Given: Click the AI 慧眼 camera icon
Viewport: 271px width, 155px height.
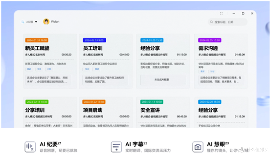Looking at the screenshot, I should click(x=198, y=147).
